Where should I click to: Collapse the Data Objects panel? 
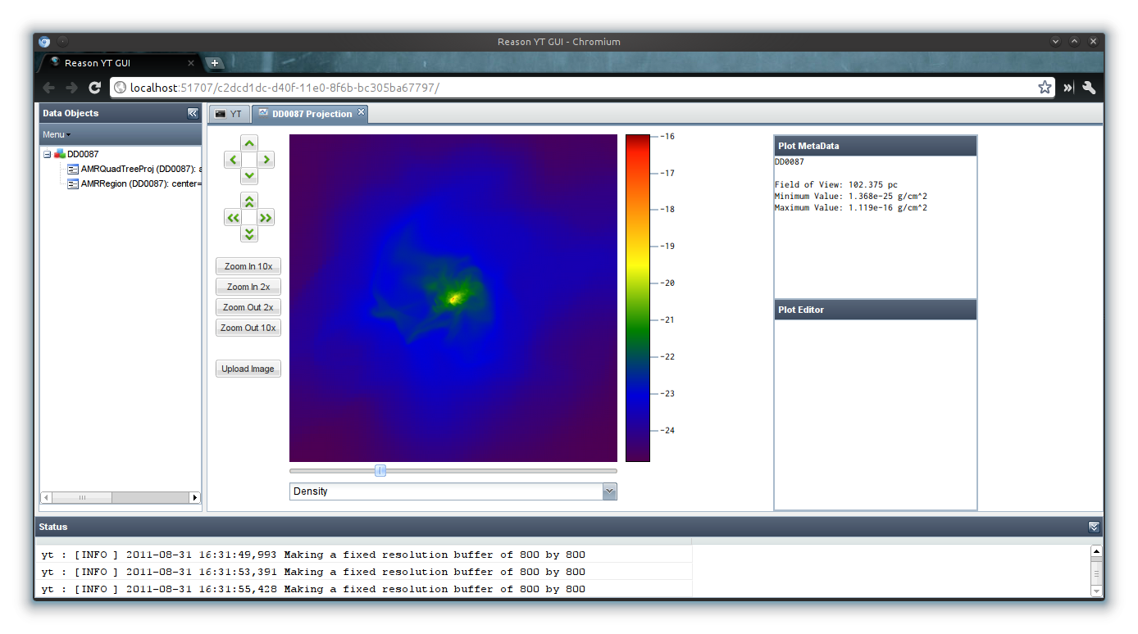pos(193,113)
